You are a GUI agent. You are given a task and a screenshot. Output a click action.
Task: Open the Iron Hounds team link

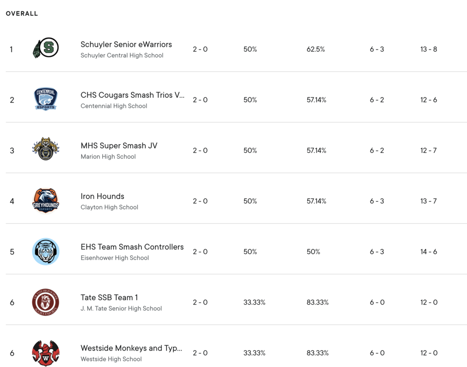point(103,196)
